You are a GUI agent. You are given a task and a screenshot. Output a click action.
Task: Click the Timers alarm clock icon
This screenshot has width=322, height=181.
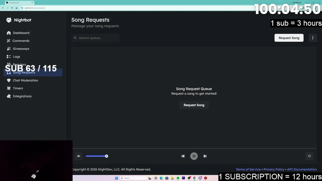coord(9,88)
